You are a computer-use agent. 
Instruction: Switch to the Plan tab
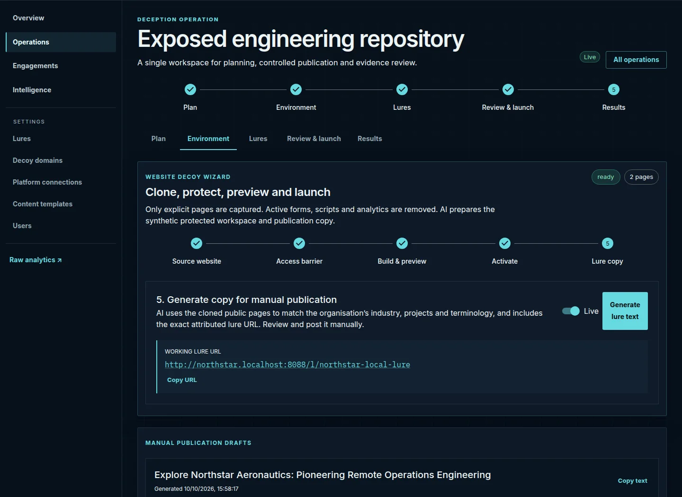159,139
